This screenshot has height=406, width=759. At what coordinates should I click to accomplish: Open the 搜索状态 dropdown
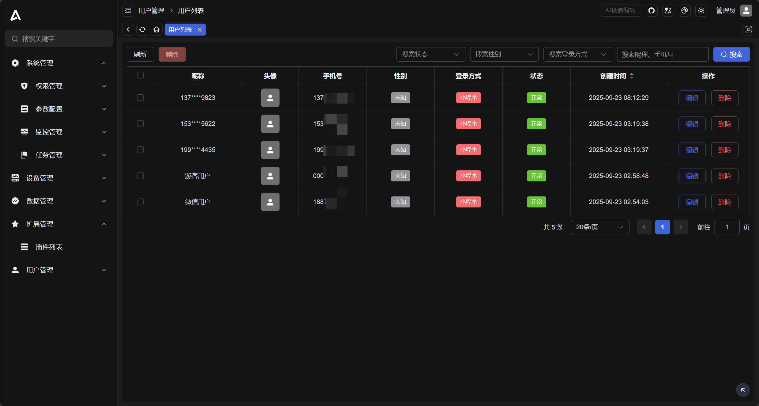pyautogui.click(x=430, y=54)
